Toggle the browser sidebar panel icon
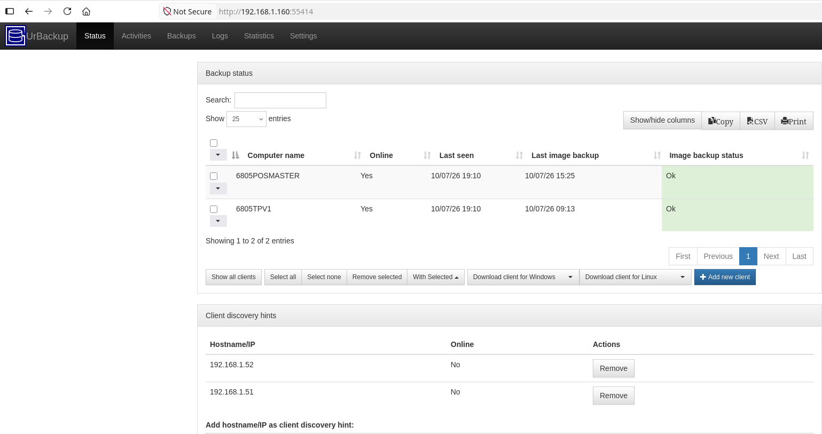The image size is (822, 434). 10,11
